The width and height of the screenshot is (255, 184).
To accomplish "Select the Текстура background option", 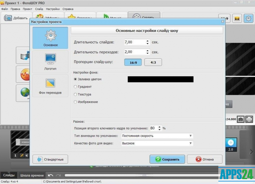I will pyautogui.click(x=76, y=95).
